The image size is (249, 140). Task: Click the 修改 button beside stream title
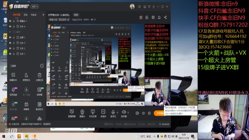(76, 15)
